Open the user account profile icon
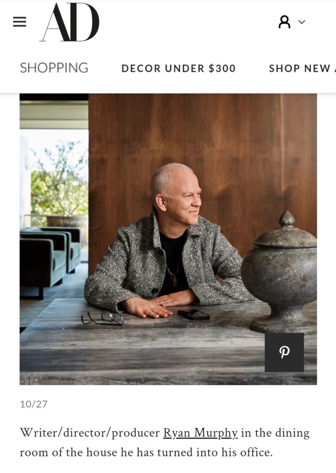Screen dimensions: 336x473 click(x=284, y=22)
